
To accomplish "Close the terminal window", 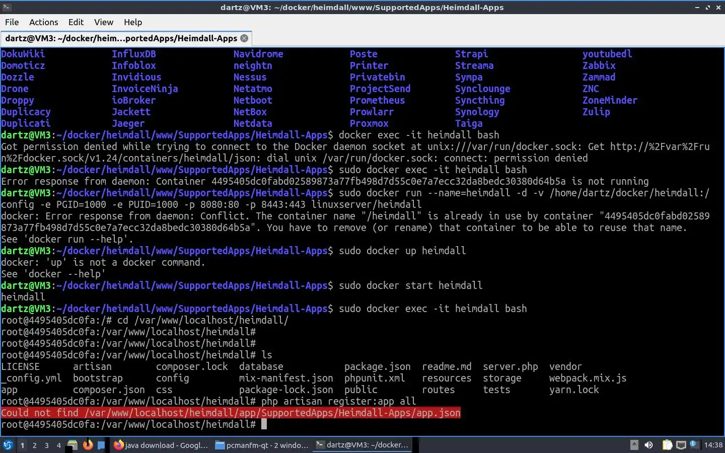I will (718, 7).
